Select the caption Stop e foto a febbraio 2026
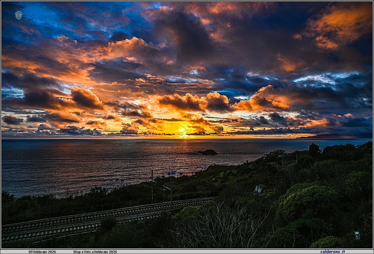 [95, 252]
